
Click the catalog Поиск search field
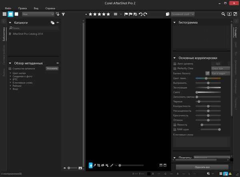point(34,29)
